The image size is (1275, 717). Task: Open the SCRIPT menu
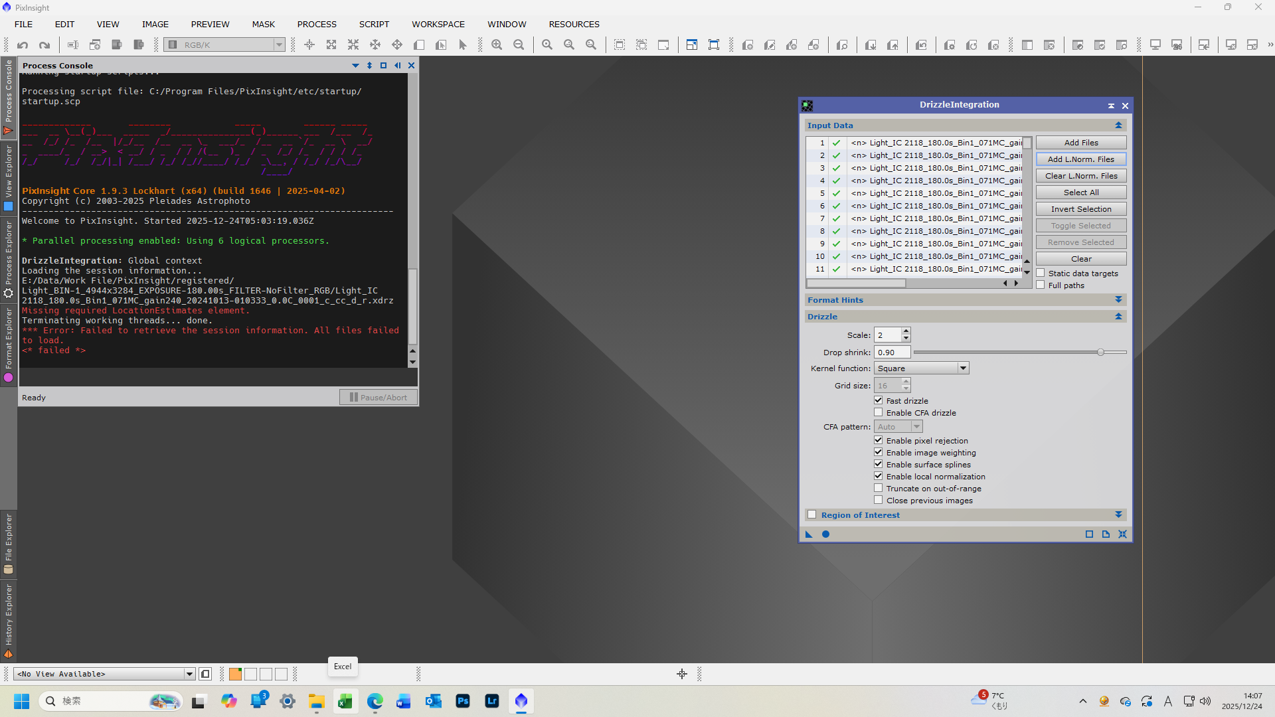[x=374, y=25]
